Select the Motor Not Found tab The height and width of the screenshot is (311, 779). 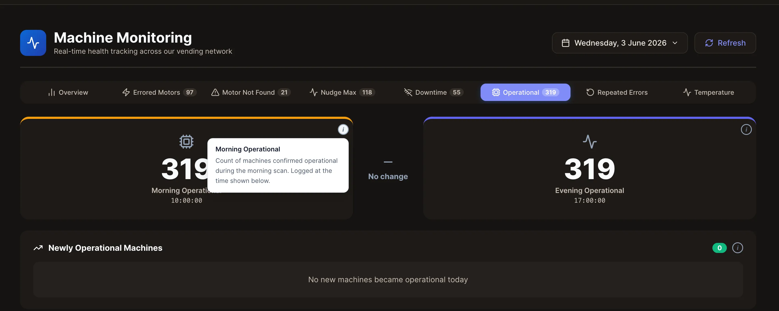(251, 92)
